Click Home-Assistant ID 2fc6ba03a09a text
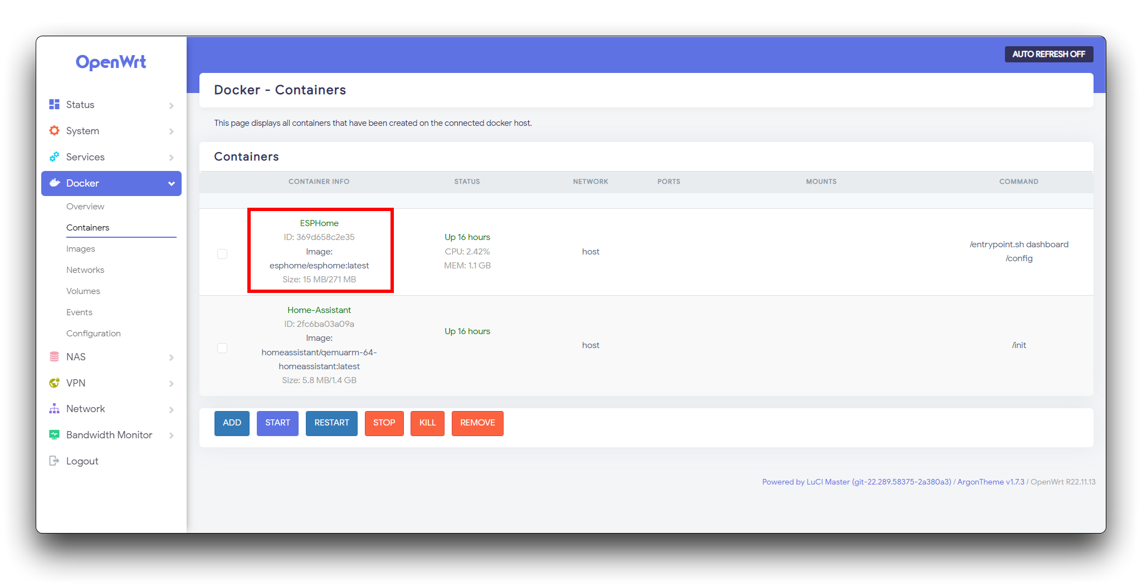The height and width of the screenshot is (587, 1142). (319, 324)
